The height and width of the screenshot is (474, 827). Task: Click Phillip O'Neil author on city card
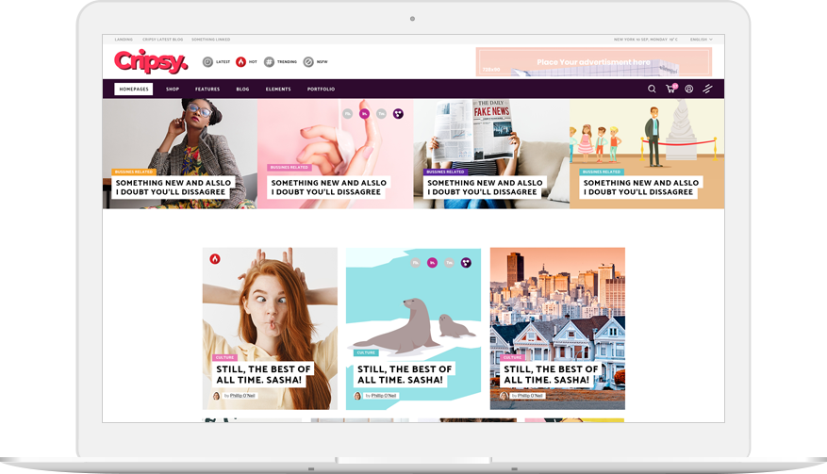[x=530, y=396]
